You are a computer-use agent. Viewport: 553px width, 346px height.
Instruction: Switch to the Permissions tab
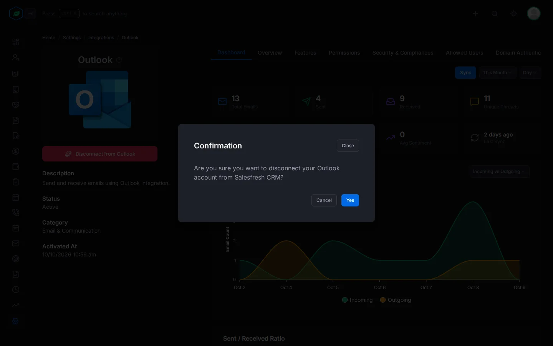click(344, 53)
